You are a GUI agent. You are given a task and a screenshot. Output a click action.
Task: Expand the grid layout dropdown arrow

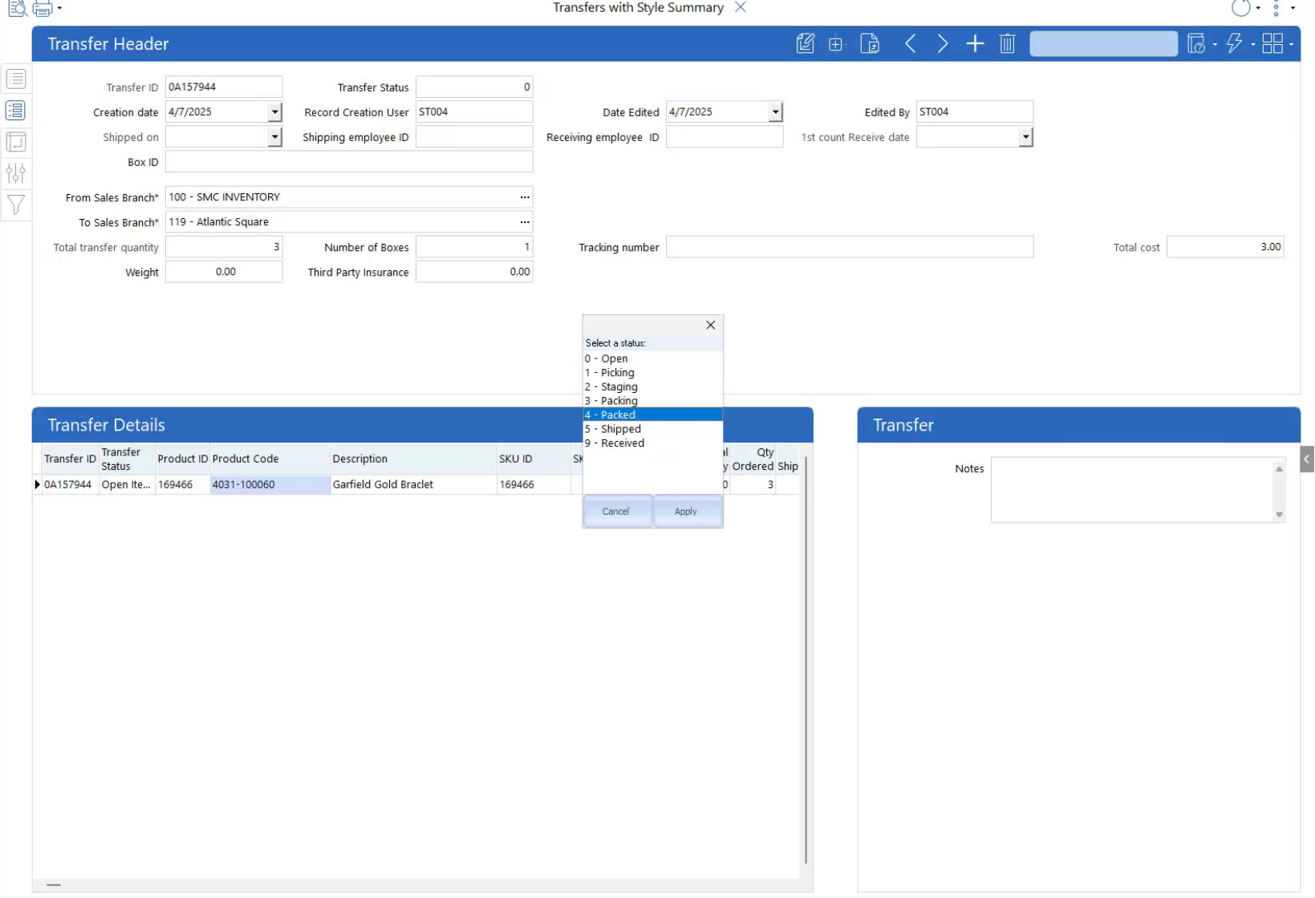(x=1291, y=45)
